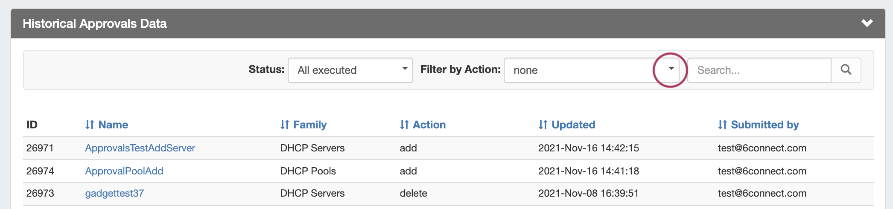Click the delete action cell for gadgettest37
Image resolution: width=893 pixels, height=209 pixels.
(x=413, y=193)
